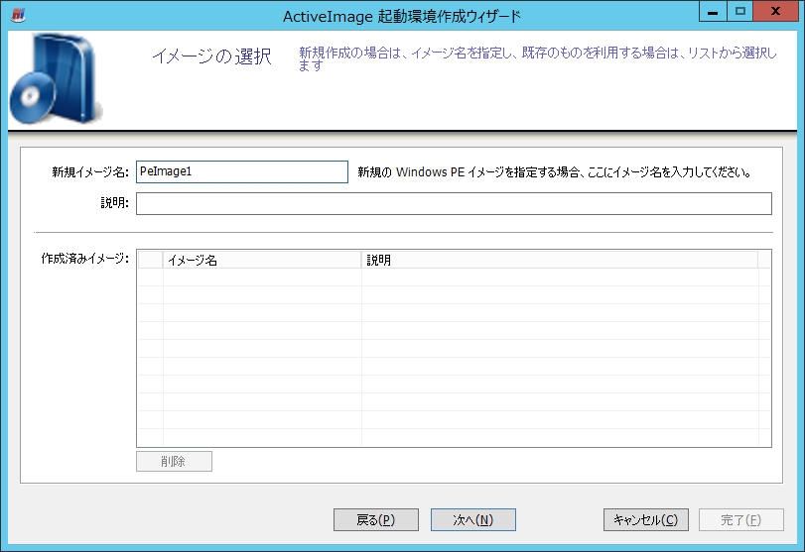
Task: Minimize the wizard window
Action: click(x=713, y=11)
